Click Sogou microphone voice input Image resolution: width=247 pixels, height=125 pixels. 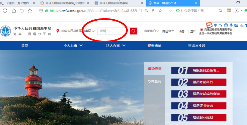[231, 25]
